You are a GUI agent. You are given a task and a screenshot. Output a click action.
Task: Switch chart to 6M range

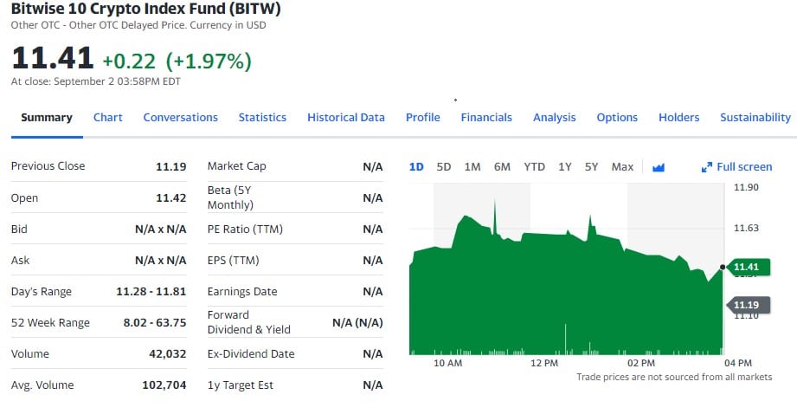tap(502, 167)
